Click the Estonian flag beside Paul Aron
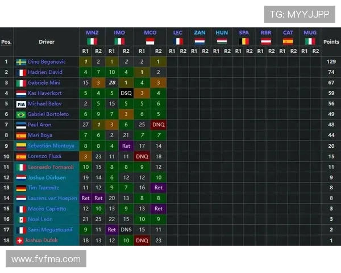This screenshot has height=273, width=341. tap(21, 125)
